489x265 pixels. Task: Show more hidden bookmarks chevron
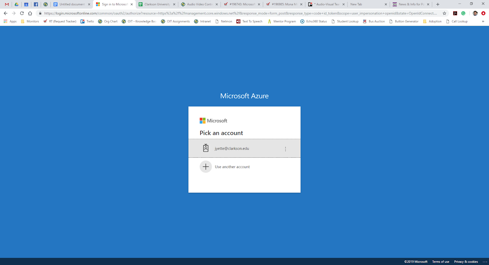click(483, 21)
